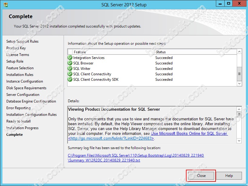
Task: Click Succeeded status of Integration Services
Action: point(164,58)
